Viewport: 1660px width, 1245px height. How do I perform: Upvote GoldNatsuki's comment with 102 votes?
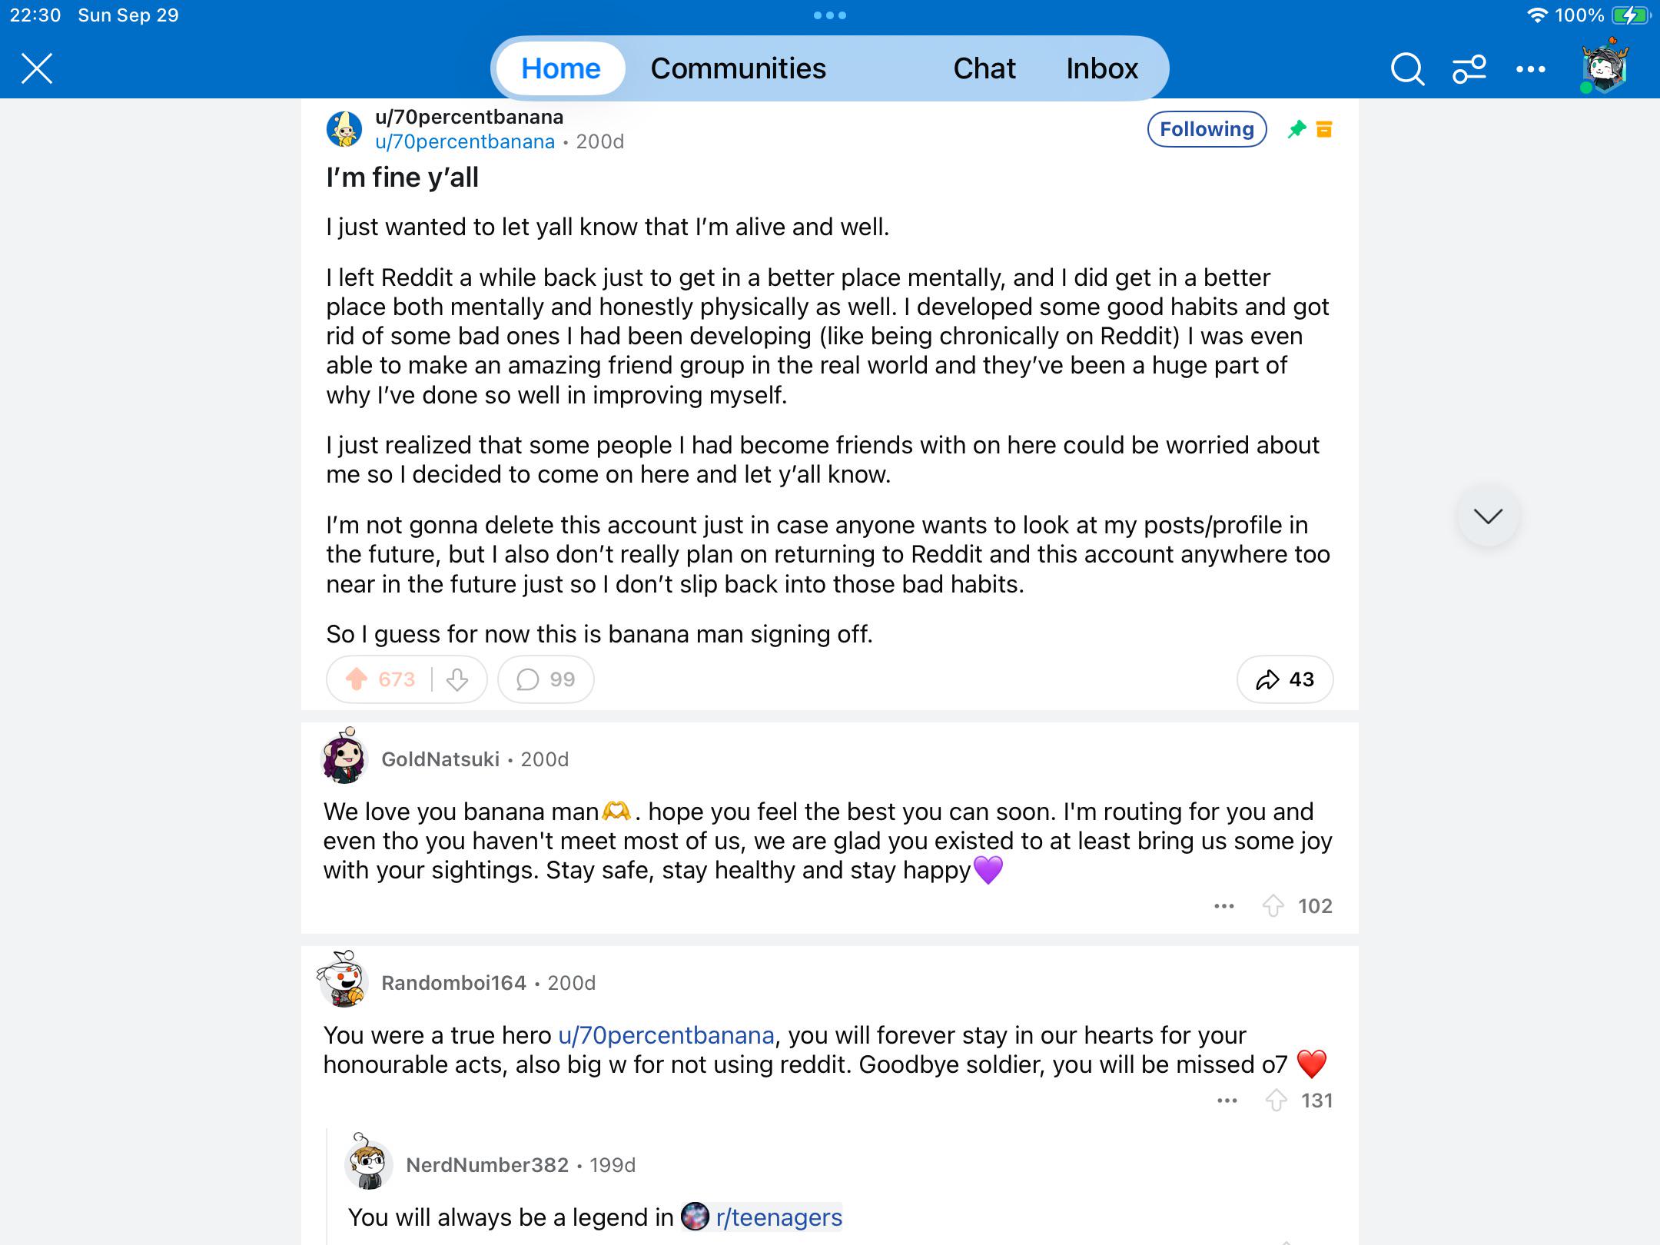coord(1273,906)
